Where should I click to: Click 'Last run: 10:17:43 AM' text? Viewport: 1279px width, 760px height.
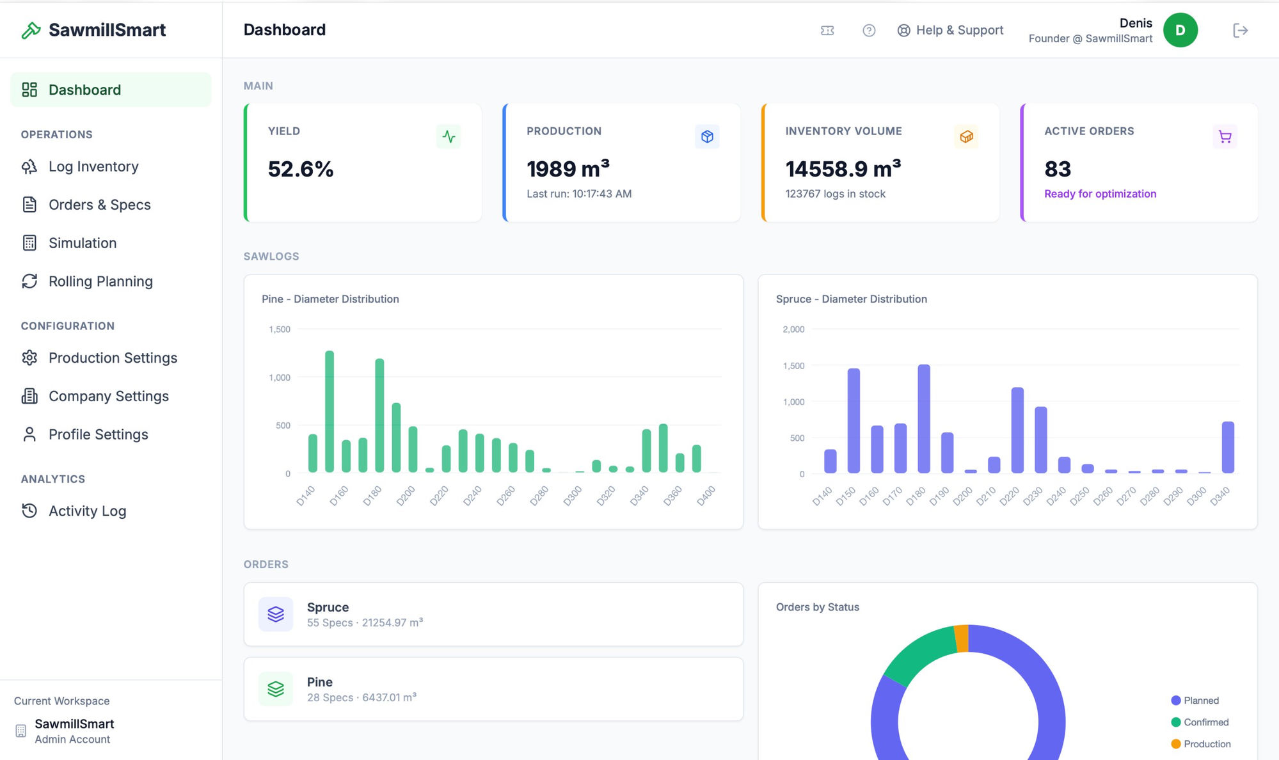[579, 194]
